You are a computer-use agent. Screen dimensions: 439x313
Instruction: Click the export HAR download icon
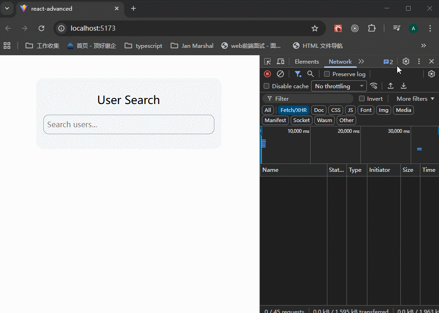pyautogui.click(x=404, y=86)
